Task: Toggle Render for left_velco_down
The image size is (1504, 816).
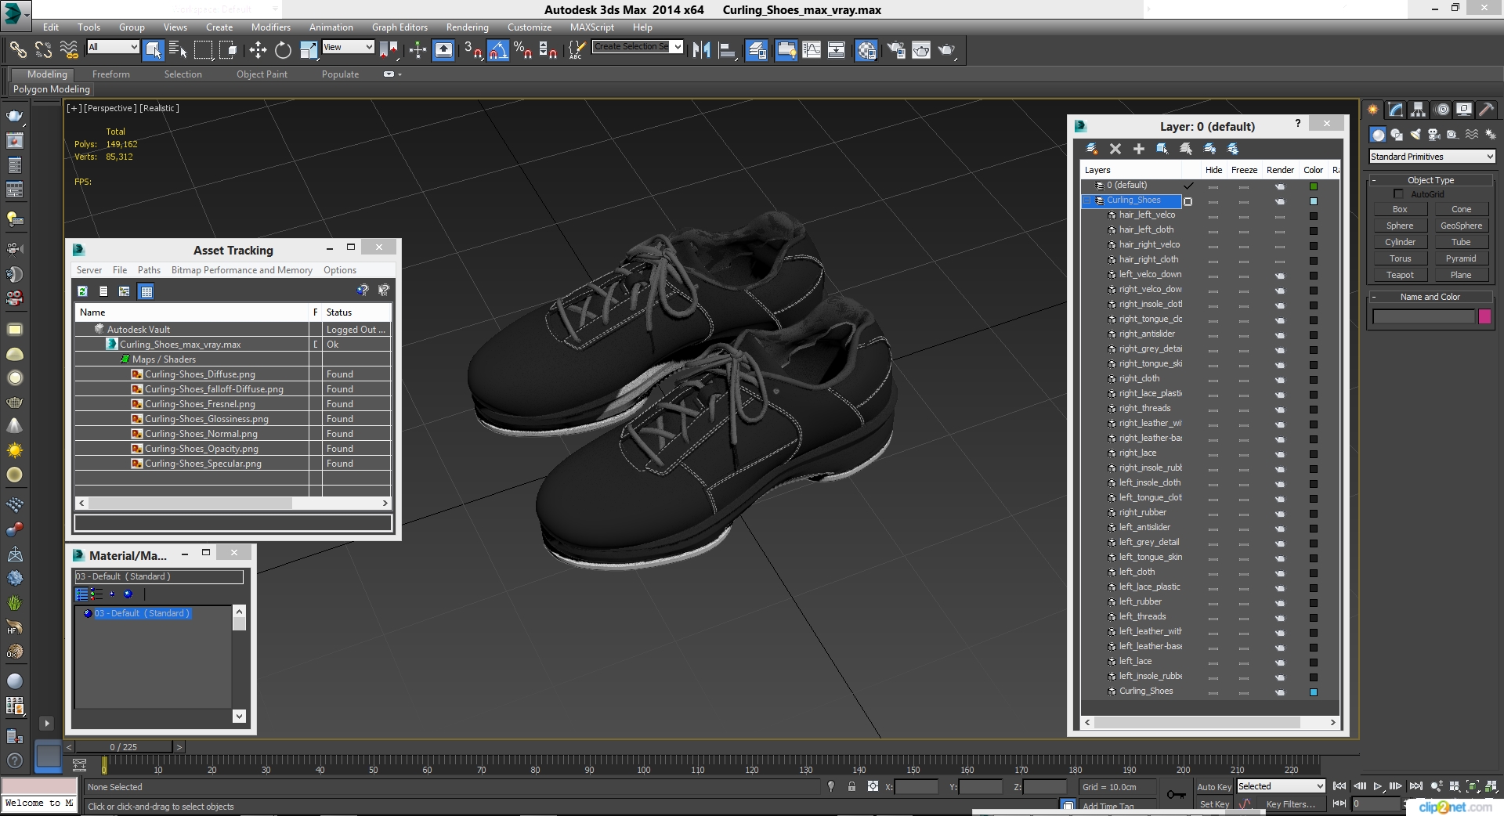Action: click(x=1280, y=276)
